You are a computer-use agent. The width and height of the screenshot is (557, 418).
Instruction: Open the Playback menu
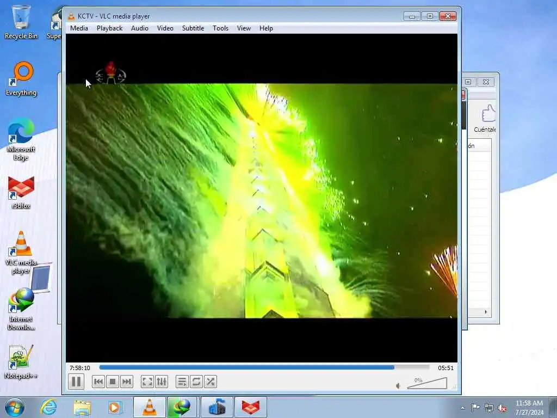pos(109,28)
